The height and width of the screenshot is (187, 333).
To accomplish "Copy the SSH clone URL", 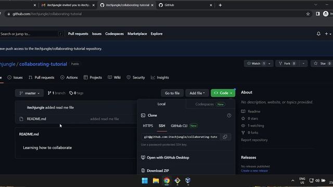I will [225, 137].
